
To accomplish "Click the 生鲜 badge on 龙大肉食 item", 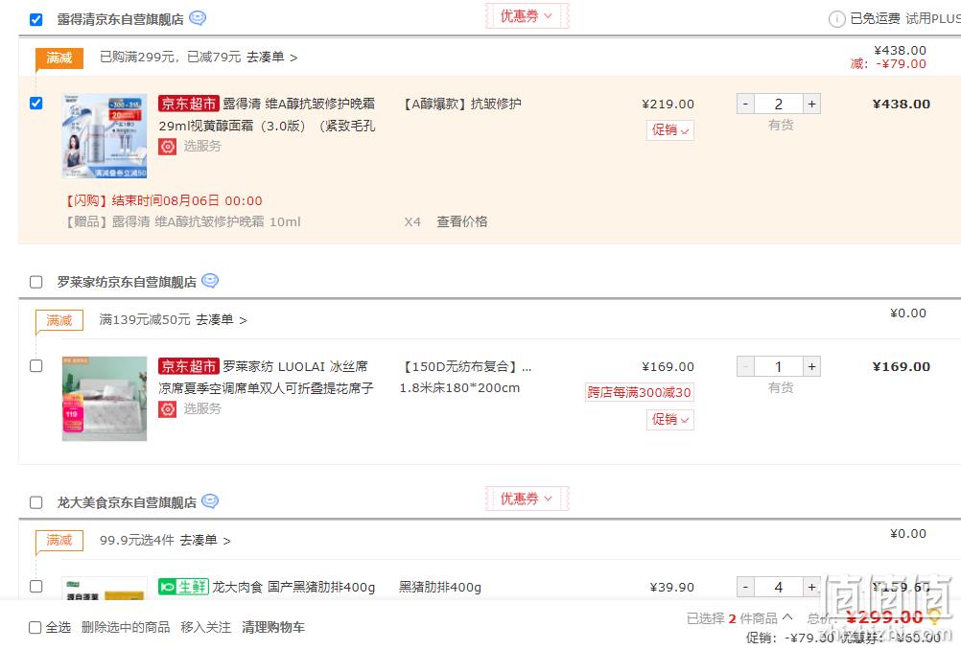I will pyautogui.click(x=183, y=587).
